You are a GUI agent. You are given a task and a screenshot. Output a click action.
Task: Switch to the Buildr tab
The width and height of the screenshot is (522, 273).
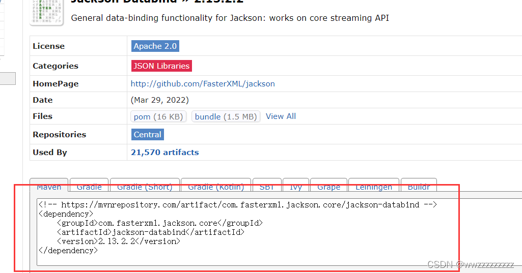click(419, 186)
